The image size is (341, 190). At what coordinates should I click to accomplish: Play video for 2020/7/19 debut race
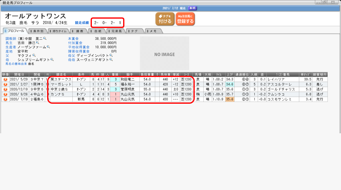6,99
